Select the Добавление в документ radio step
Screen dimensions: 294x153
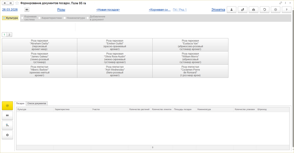point(96,18)
